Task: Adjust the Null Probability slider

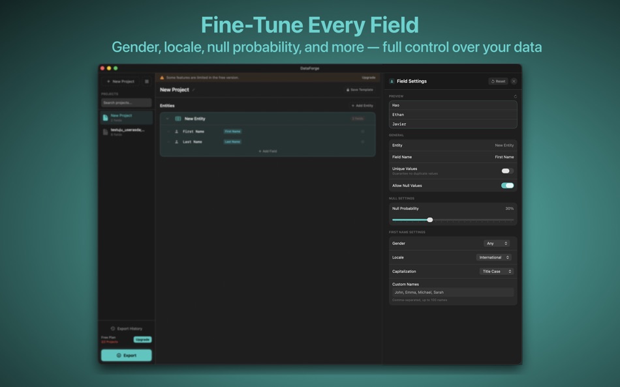Action: point(430,220)
